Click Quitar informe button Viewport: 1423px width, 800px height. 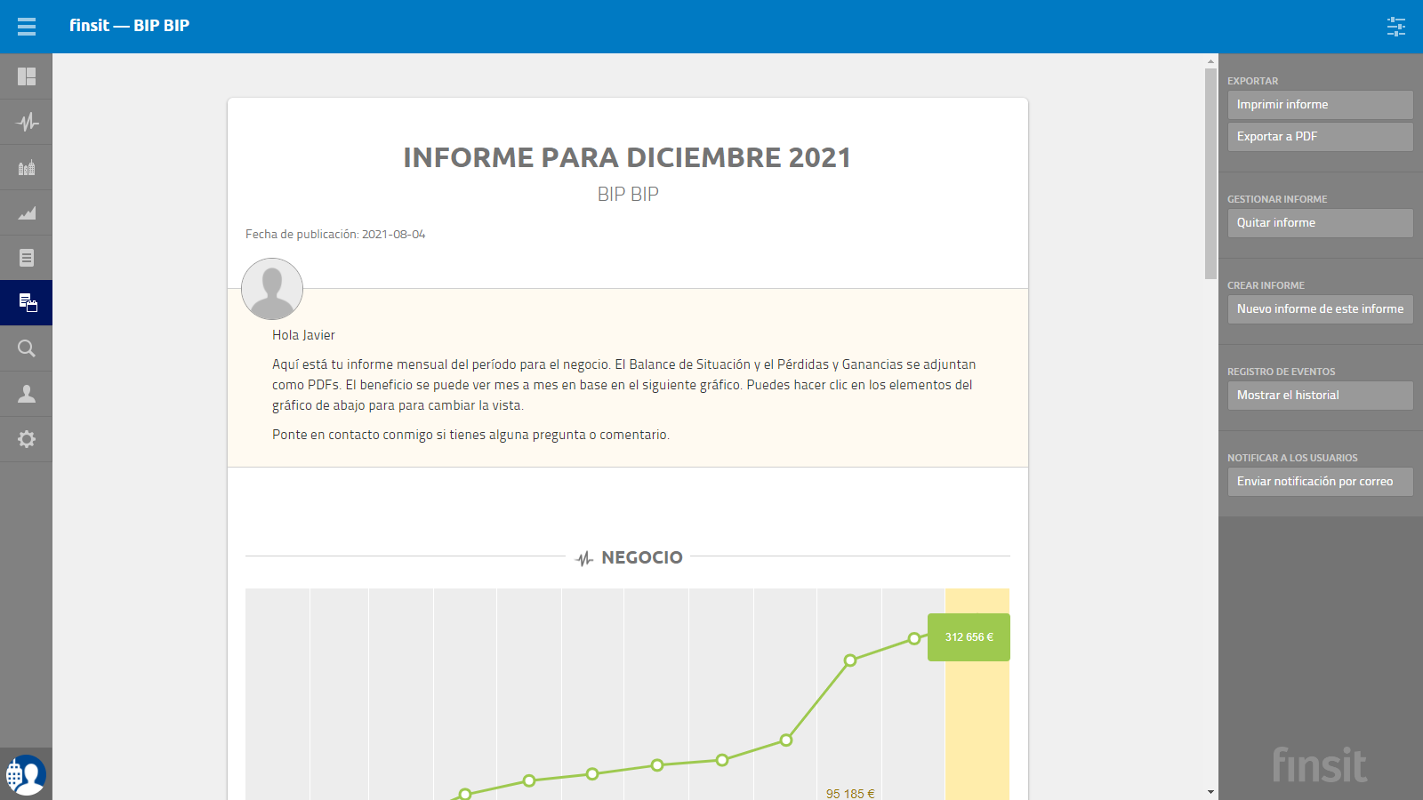(x=1320, y=223)
